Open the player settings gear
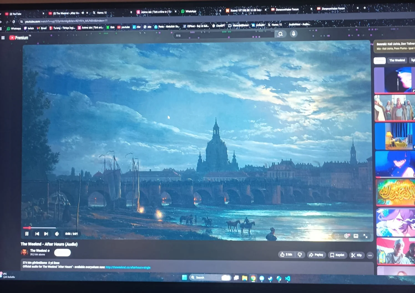Image resolution: width=415 pixels, height=293 pixels. pos(346,236)
